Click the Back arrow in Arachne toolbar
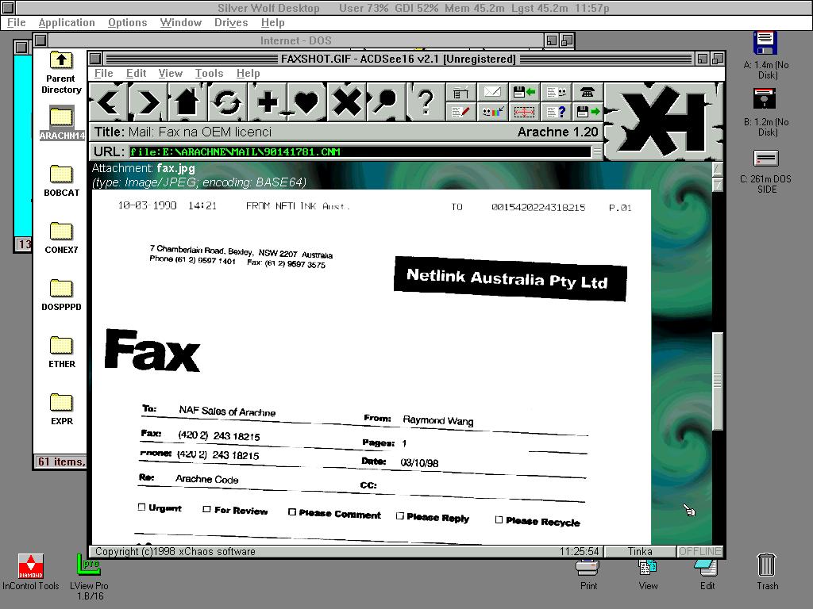This screenshot has height=609, width=813. click(109, 102)
